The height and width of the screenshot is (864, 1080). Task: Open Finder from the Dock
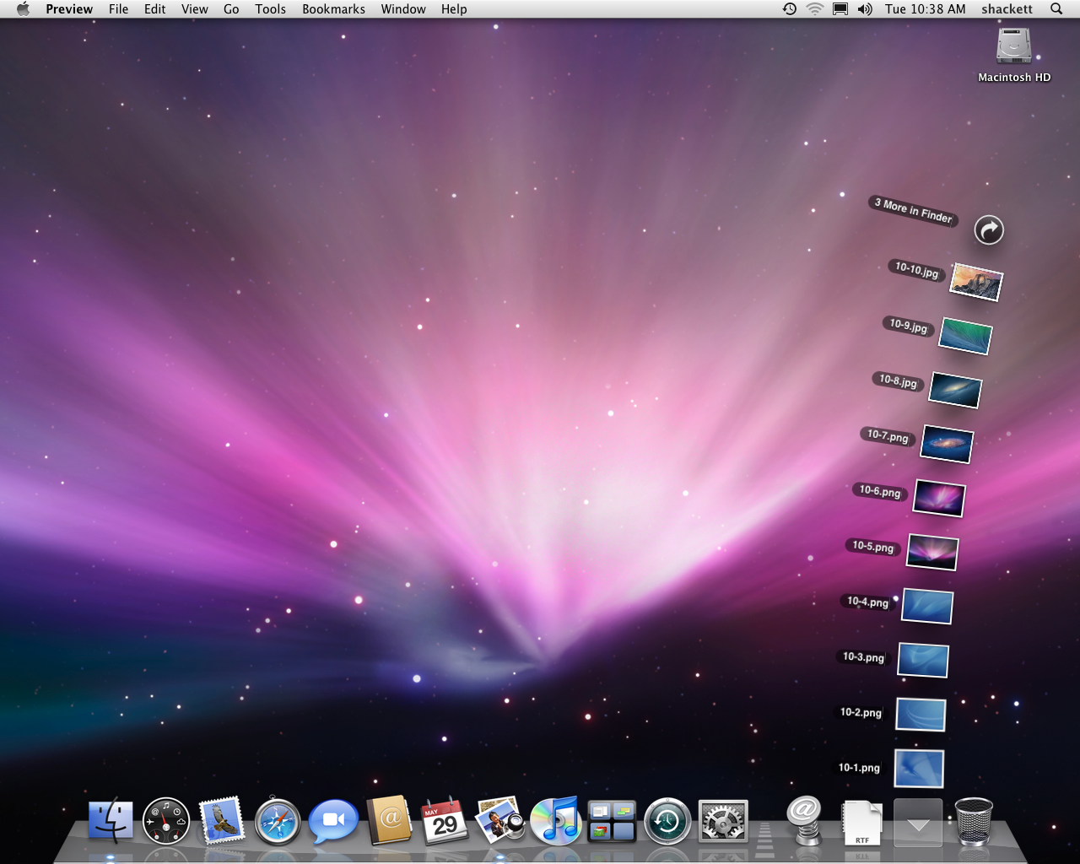(x=111, y=821)
